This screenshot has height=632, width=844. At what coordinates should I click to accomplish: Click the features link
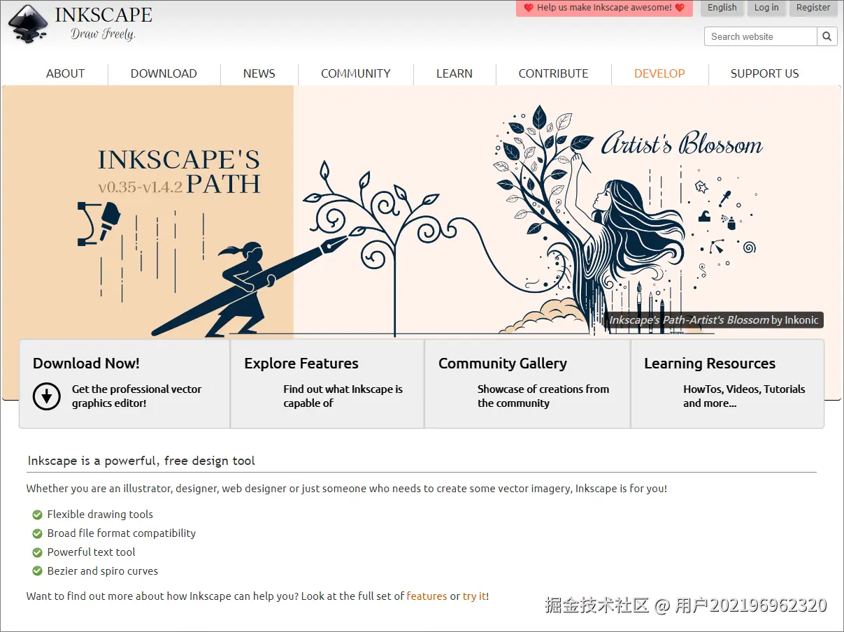coord(427,596)
